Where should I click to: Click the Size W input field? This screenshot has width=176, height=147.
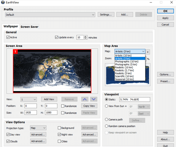tap(31, 112)
